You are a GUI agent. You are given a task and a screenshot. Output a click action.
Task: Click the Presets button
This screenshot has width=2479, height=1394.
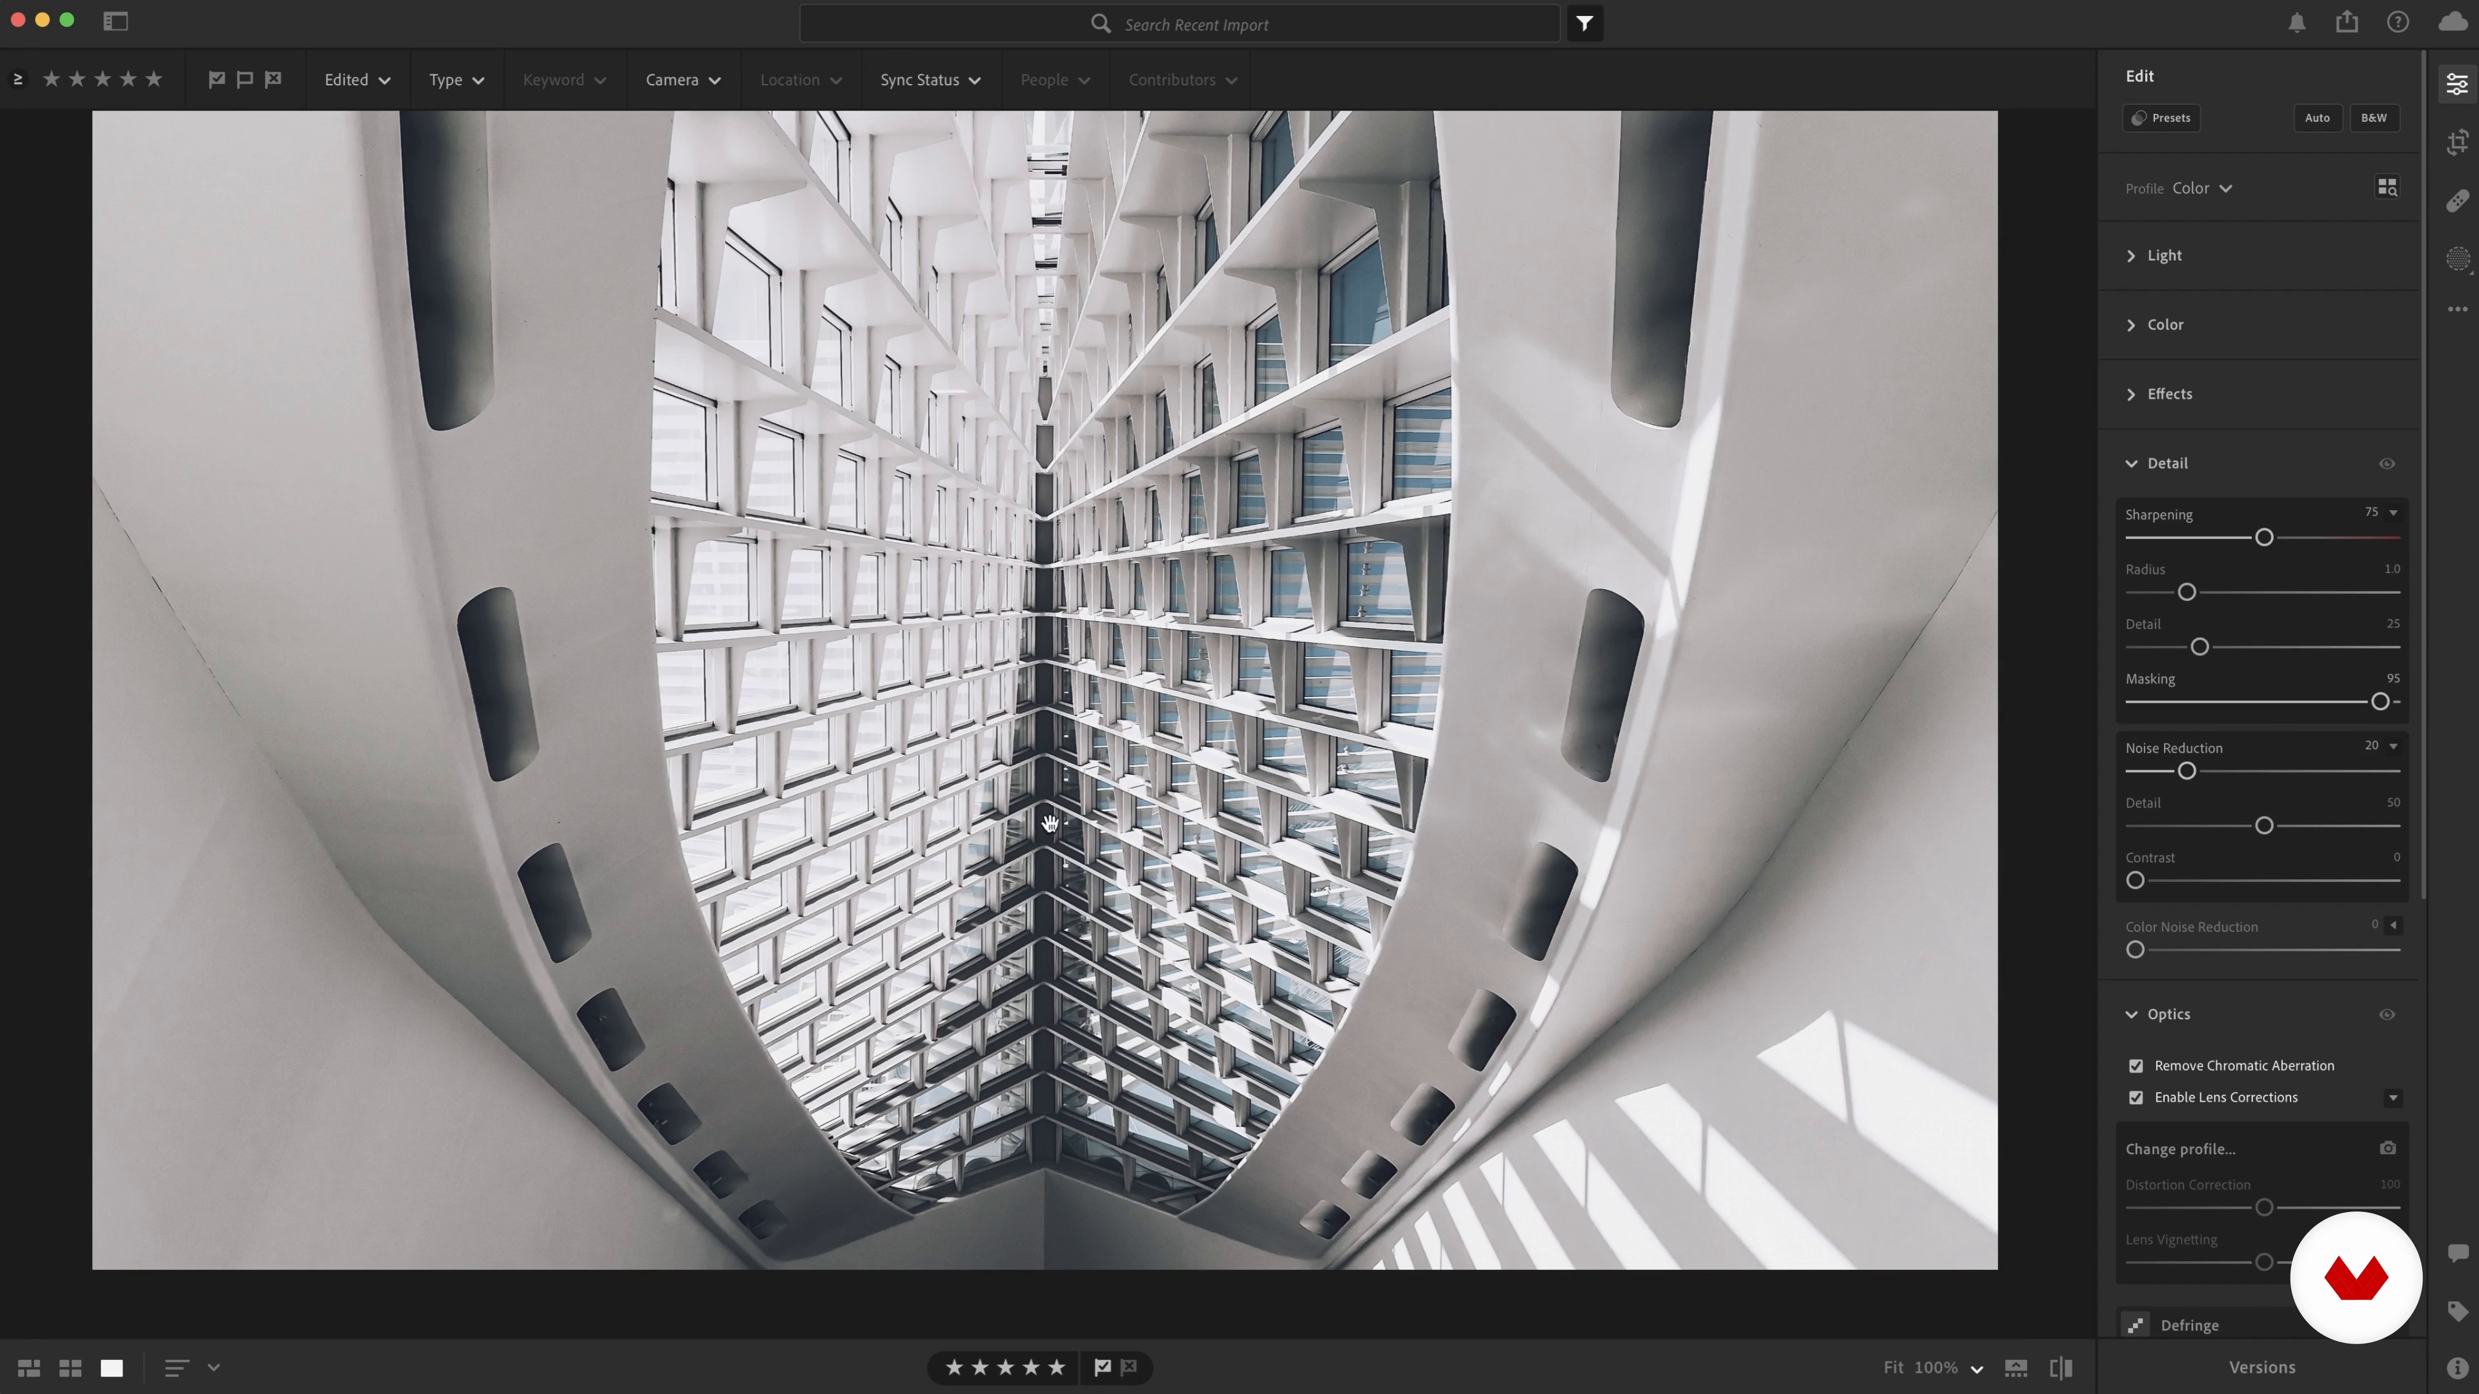click(2161, 118)
